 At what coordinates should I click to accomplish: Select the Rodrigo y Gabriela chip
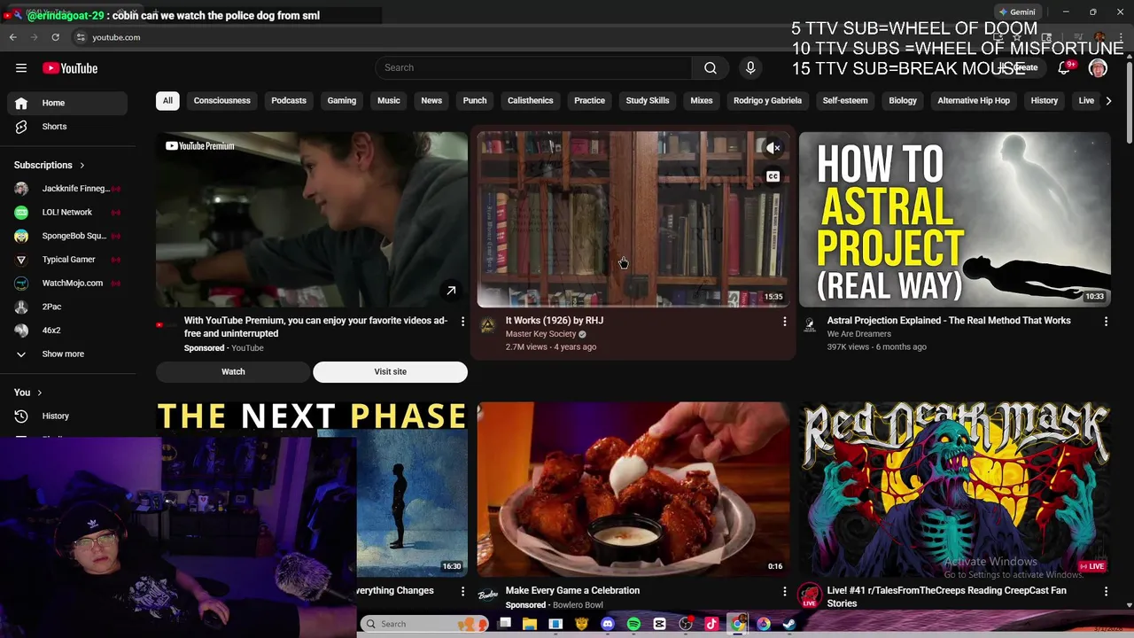point(767,101)
